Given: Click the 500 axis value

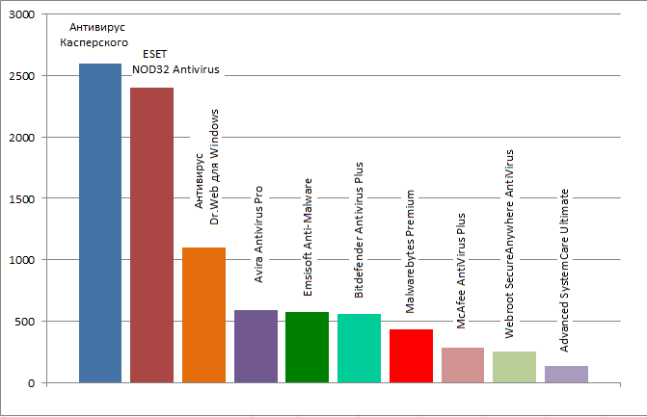Looking at the screenshot, I should pos(25,322).
